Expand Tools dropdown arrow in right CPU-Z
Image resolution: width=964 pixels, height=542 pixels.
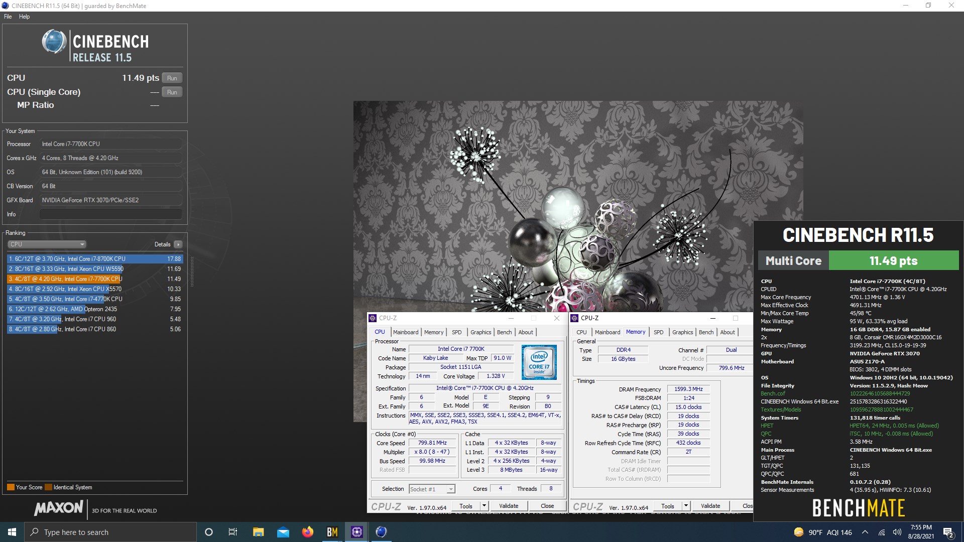coord(686,506)
